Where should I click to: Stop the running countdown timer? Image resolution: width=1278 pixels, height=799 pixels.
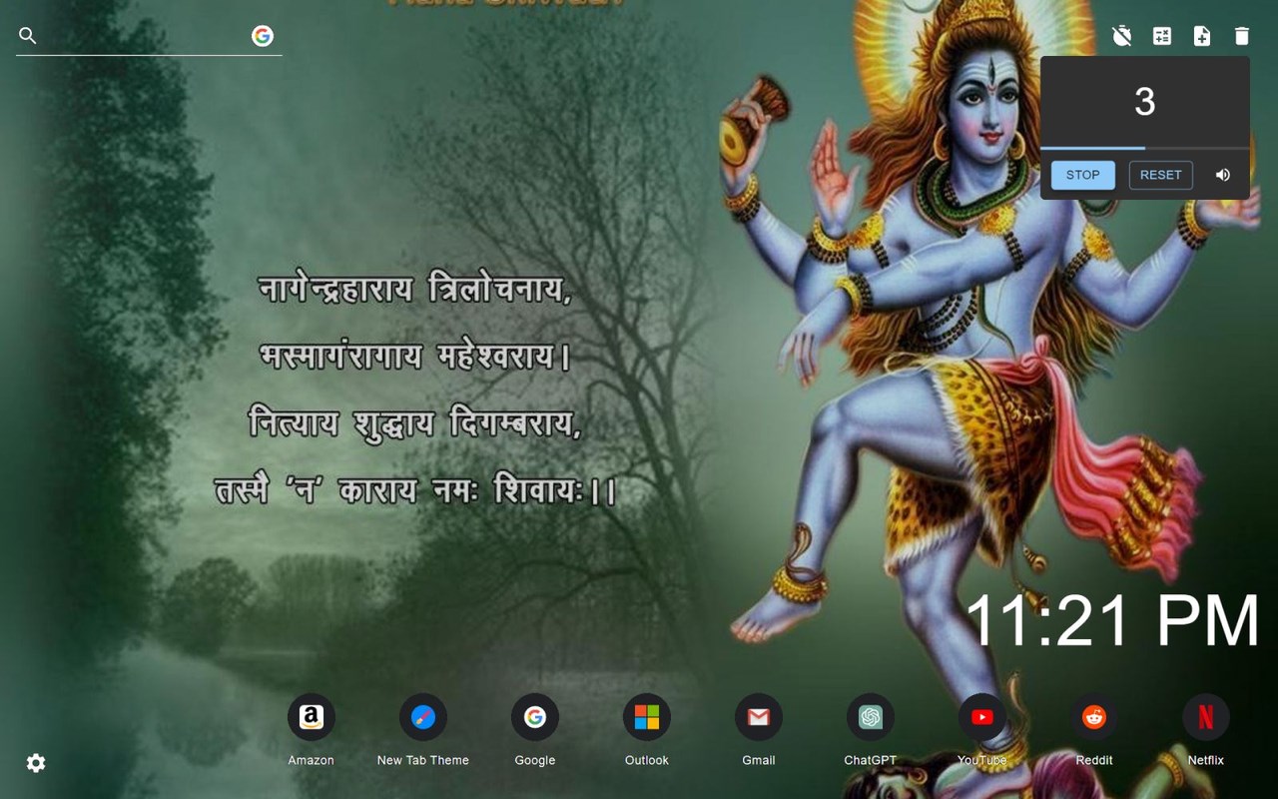pyautogui.click(x=1082, y=175)
